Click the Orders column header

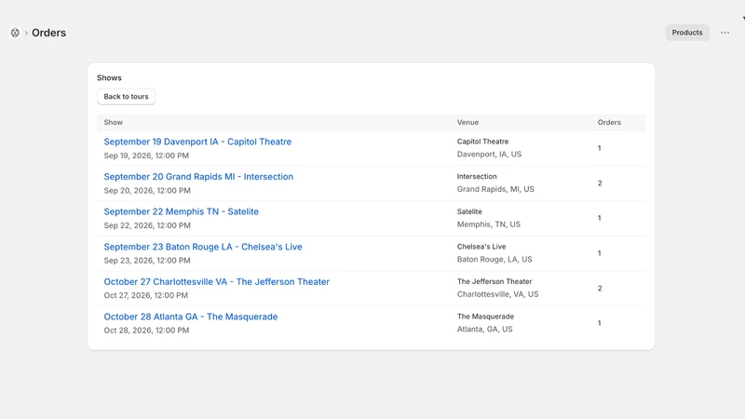(609, 122)
